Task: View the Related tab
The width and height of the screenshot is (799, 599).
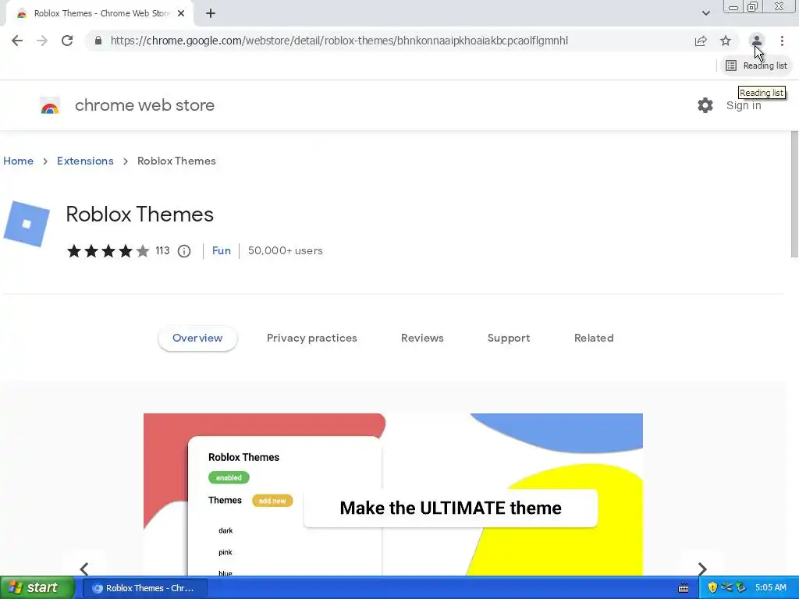Action: coord(594,338)
